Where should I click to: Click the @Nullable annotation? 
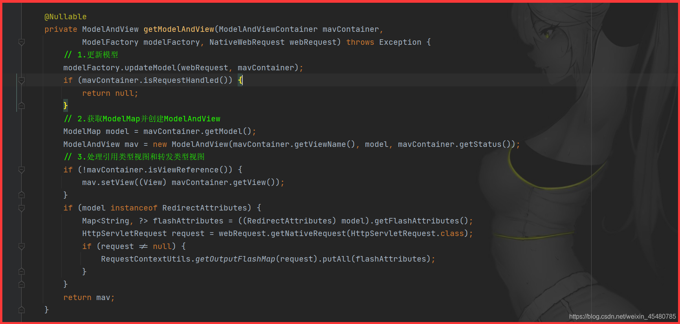66,16
